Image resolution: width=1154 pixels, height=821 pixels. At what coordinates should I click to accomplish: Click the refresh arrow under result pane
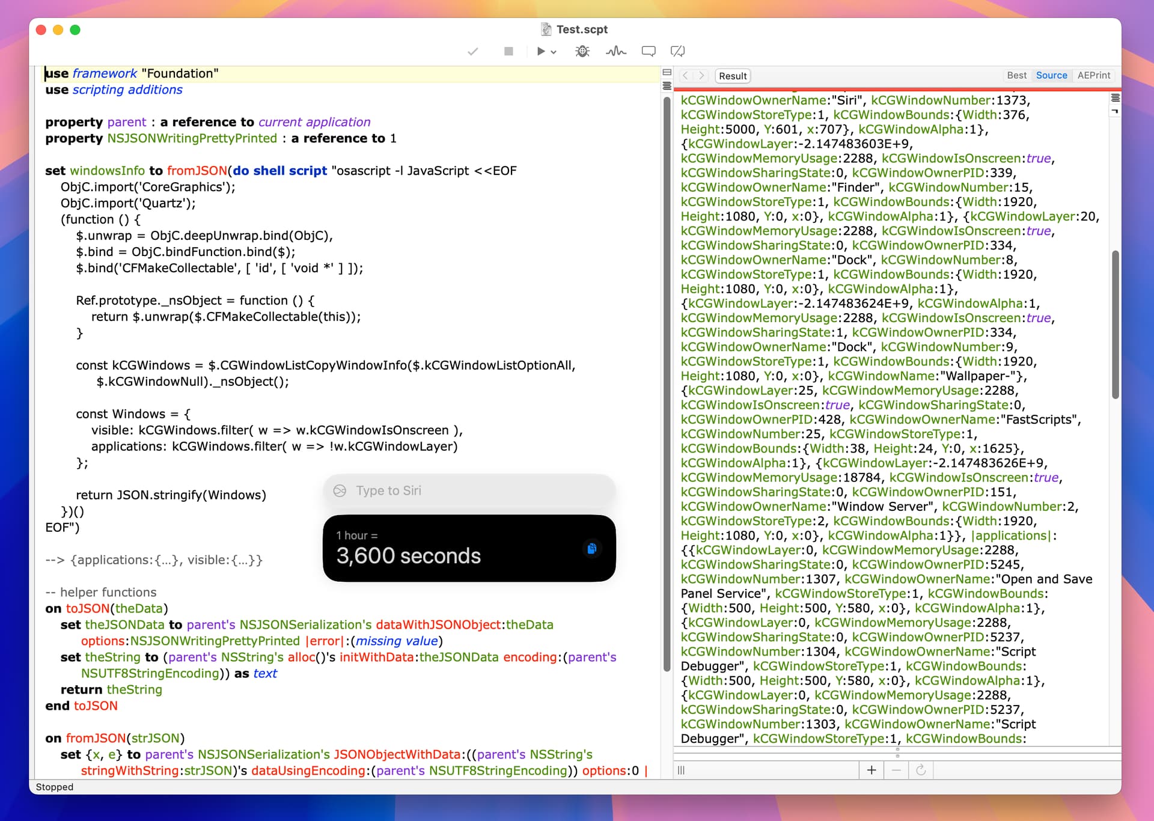coord(921,770)
